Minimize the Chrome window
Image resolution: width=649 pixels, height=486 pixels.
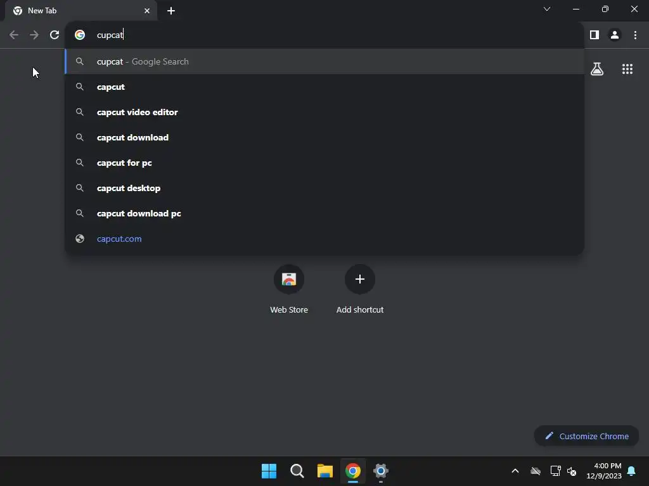point(575,9)
